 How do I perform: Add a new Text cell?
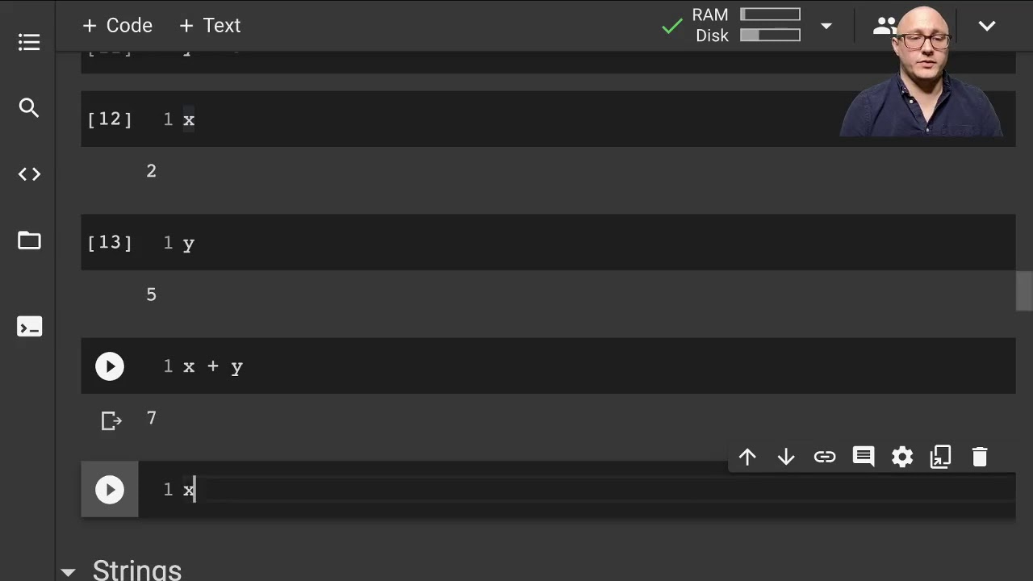pyautogui.click(x=210, y=26)
